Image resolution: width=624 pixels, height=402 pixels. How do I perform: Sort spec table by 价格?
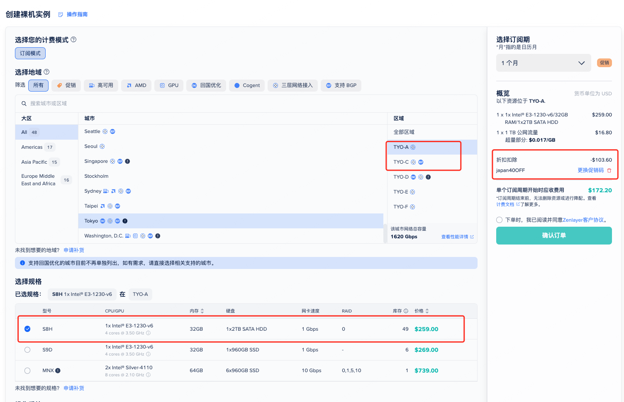(427, 311)
